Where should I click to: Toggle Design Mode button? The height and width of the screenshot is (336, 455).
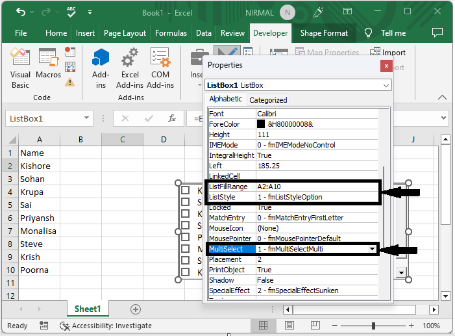(x=227, y=51)
